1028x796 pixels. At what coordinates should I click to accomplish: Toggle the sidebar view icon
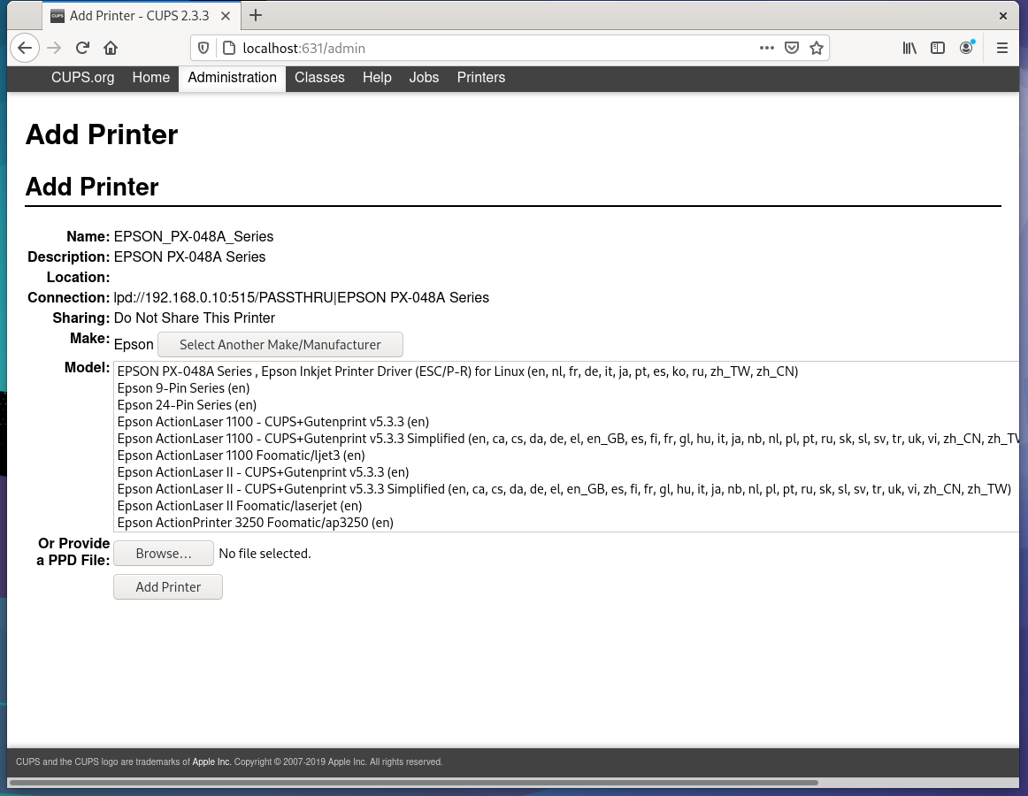point(938,48)
